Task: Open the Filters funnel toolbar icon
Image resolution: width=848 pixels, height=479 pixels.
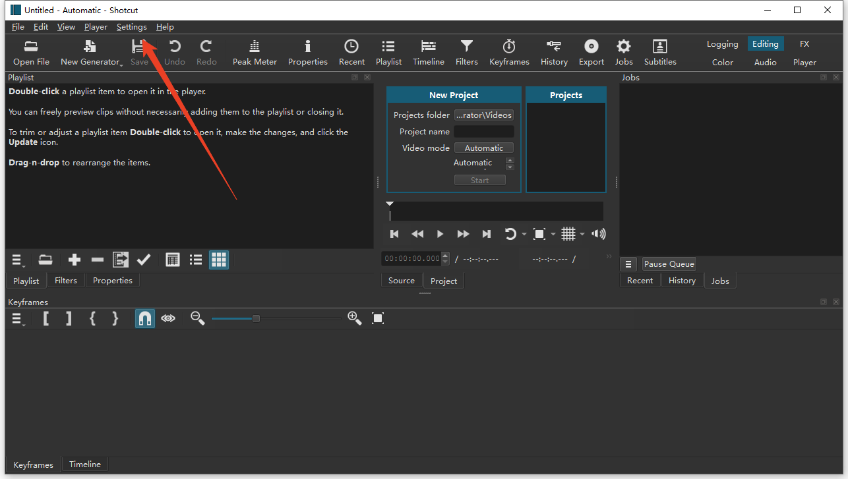Action: click(466, 53)
